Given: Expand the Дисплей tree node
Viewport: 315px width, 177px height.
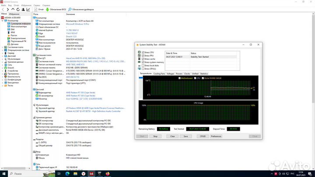Looking at the screenshot, I should pos(3,56).
